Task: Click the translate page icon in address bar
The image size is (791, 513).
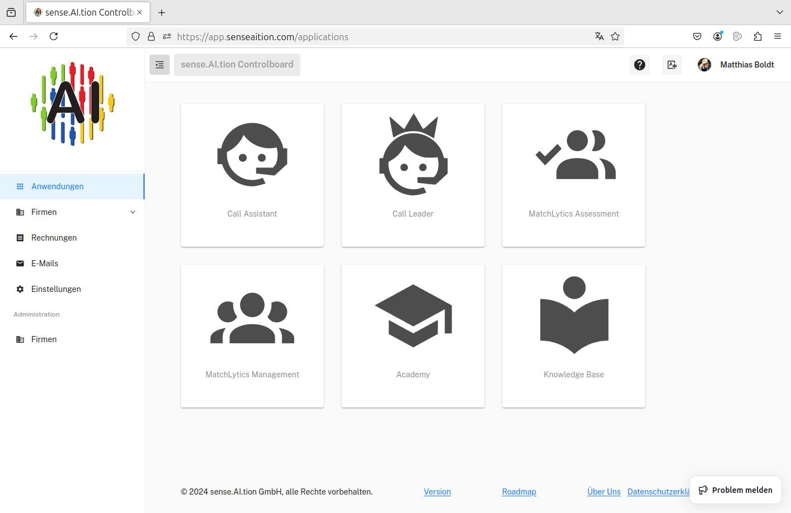Action: [x=599, y=36]
